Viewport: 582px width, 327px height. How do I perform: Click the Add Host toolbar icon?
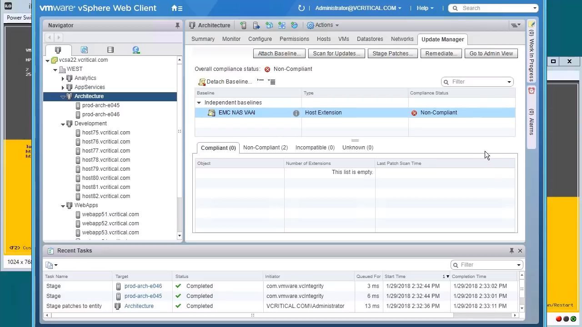(243, 25)
